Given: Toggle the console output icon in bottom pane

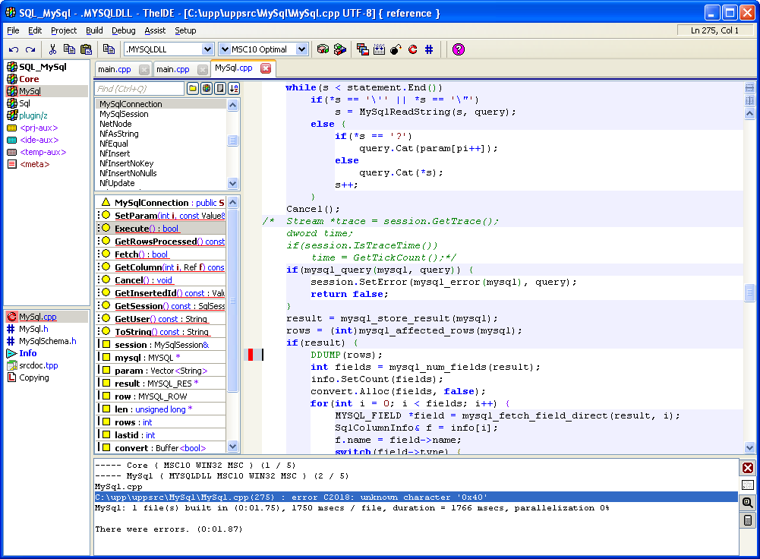Looking at the screenshot, I should tap(748, 485).
